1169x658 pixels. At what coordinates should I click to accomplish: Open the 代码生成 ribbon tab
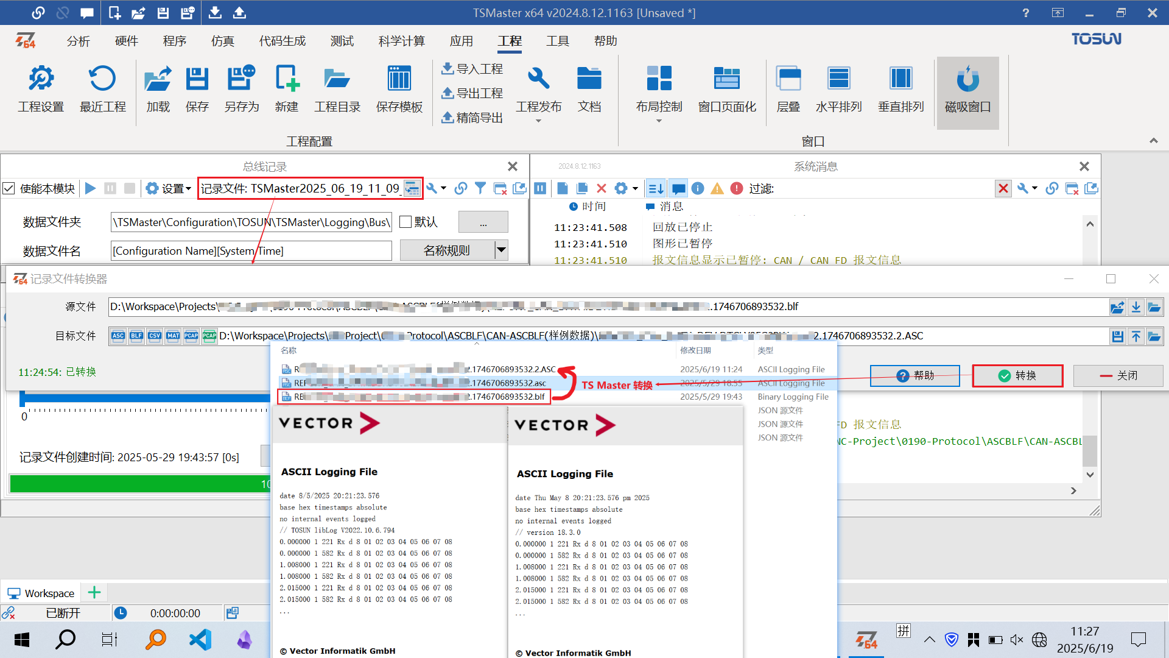pos(283,41)
